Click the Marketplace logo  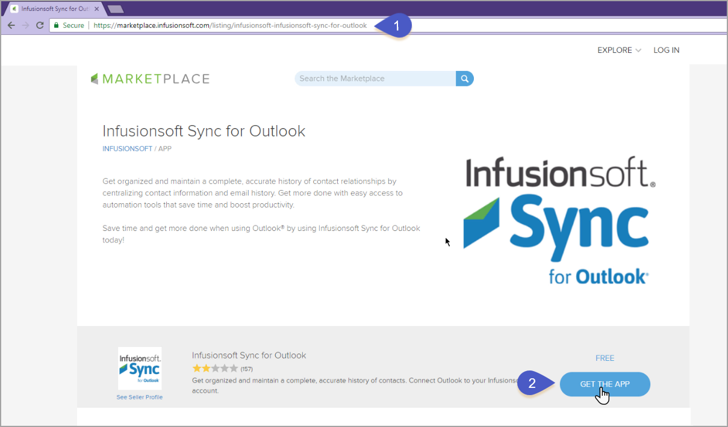pos(150,79)
